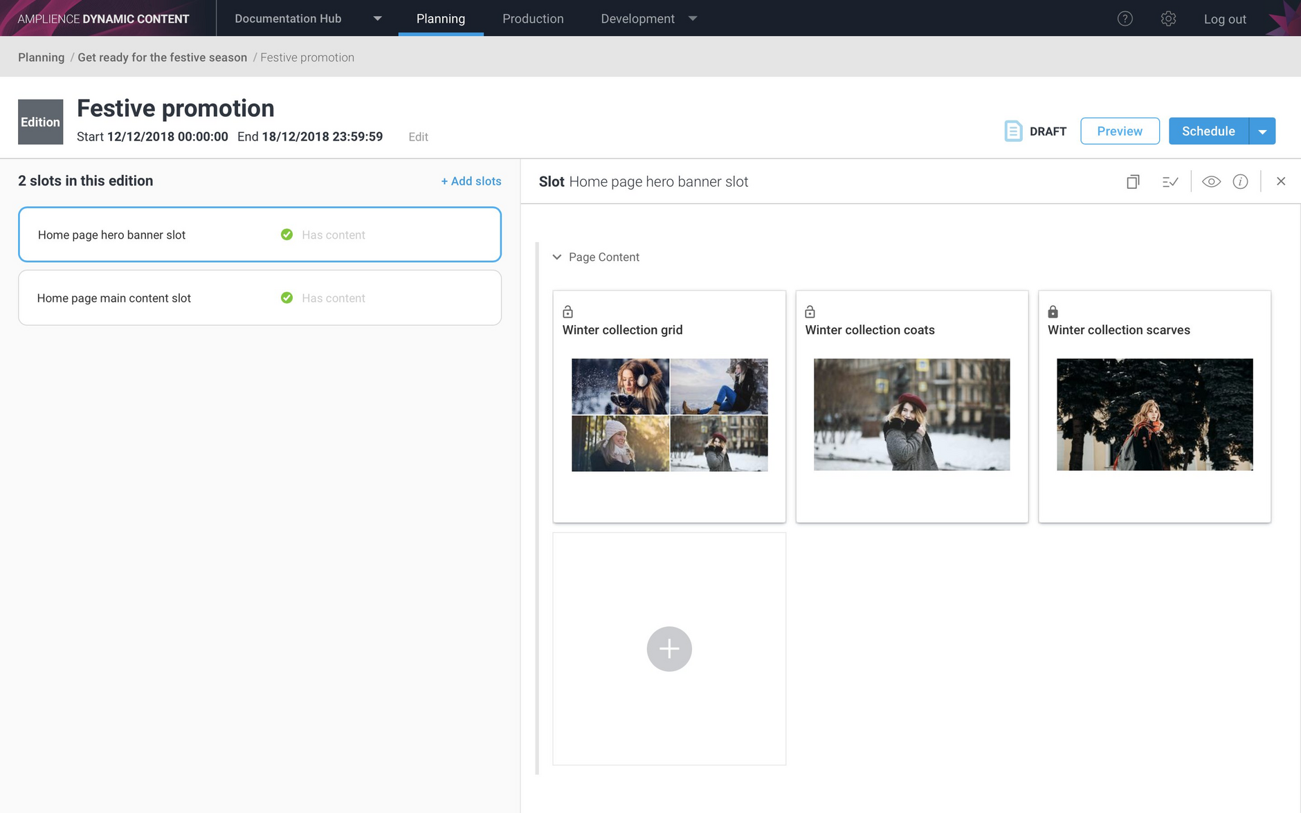The height and width of the screenshot is (813, 1301).
Task: Click green check on main content slot
Action: click(x=286, y=298)
